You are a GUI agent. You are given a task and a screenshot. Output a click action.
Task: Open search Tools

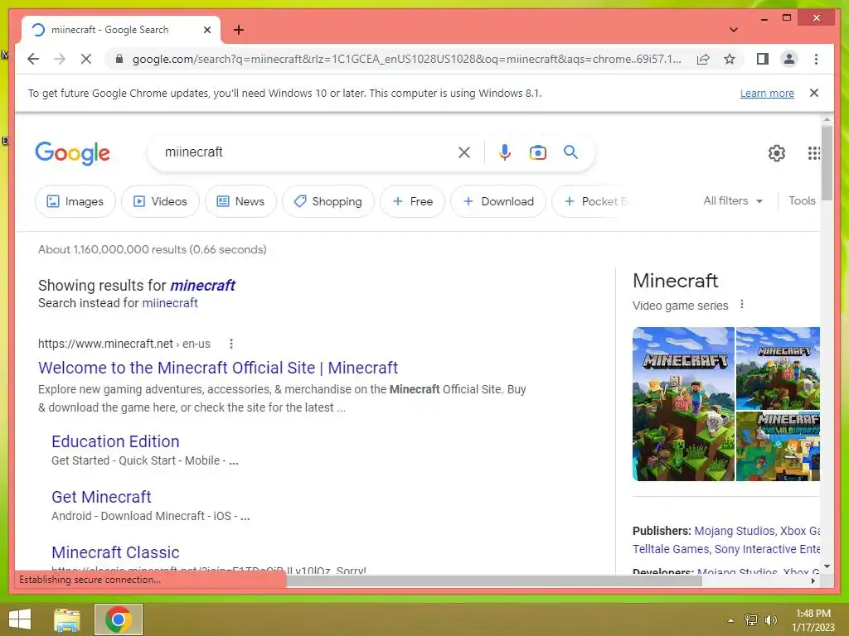pos(802,200)
